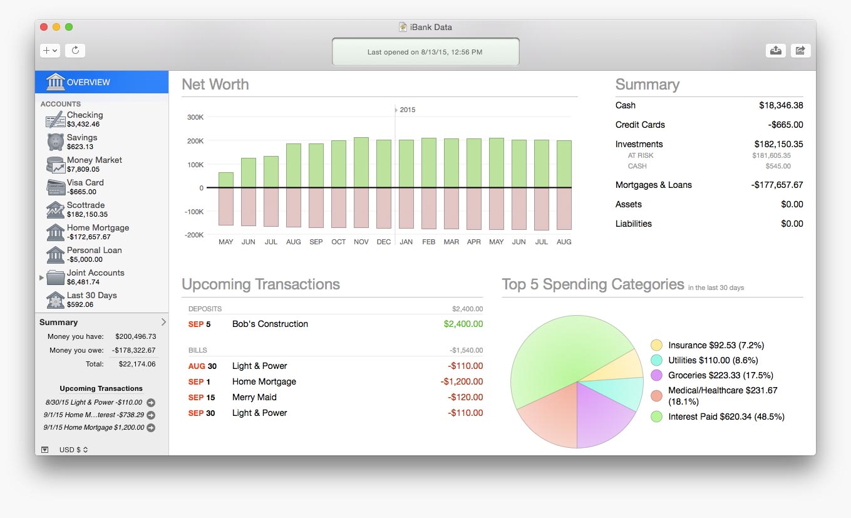Select the Money Market account icon

tap(55, 165)
